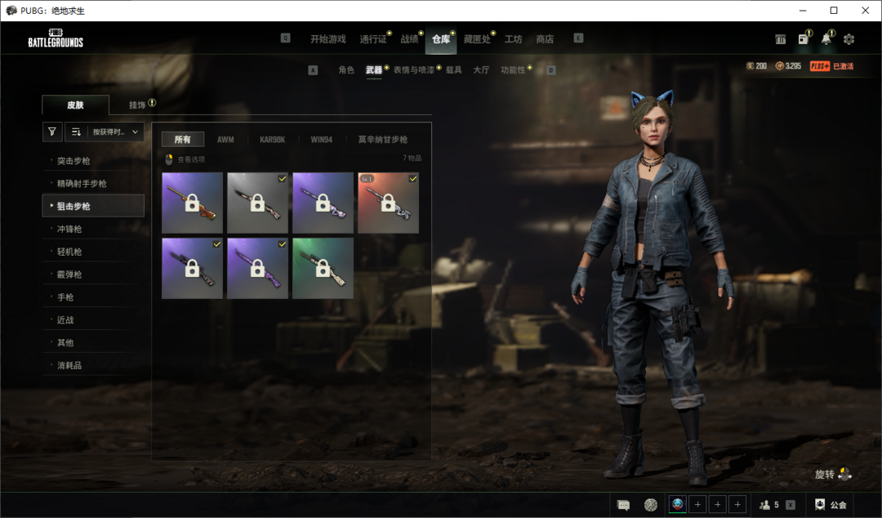
Task: Select the WIN94 weapon filter tab
Action: coord(321,140)
